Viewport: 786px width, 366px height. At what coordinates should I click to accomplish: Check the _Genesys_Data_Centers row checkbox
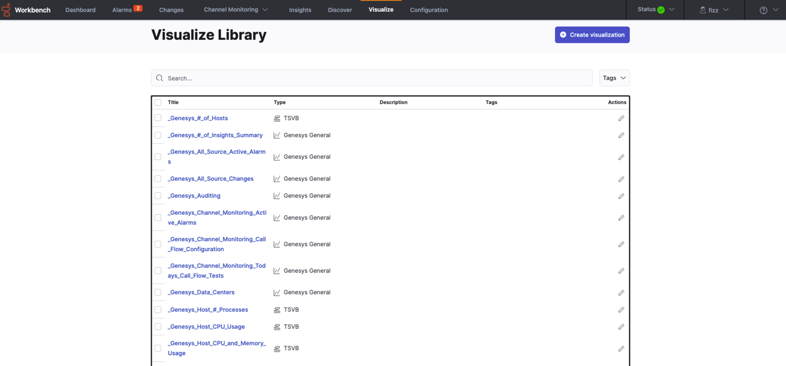(x=158, y=292)
